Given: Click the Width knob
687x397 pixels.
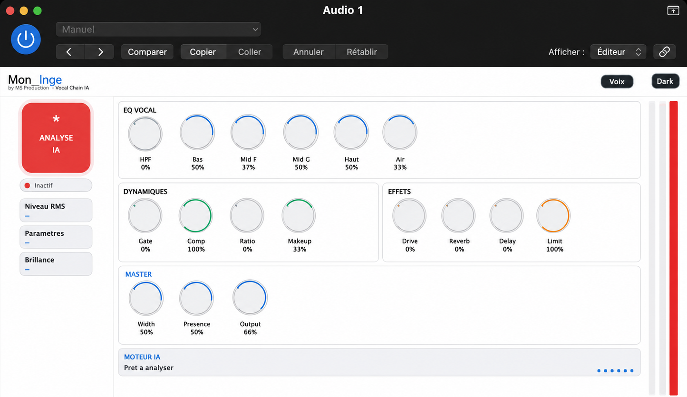Looking at the screenshot, I should coord(146,298).
